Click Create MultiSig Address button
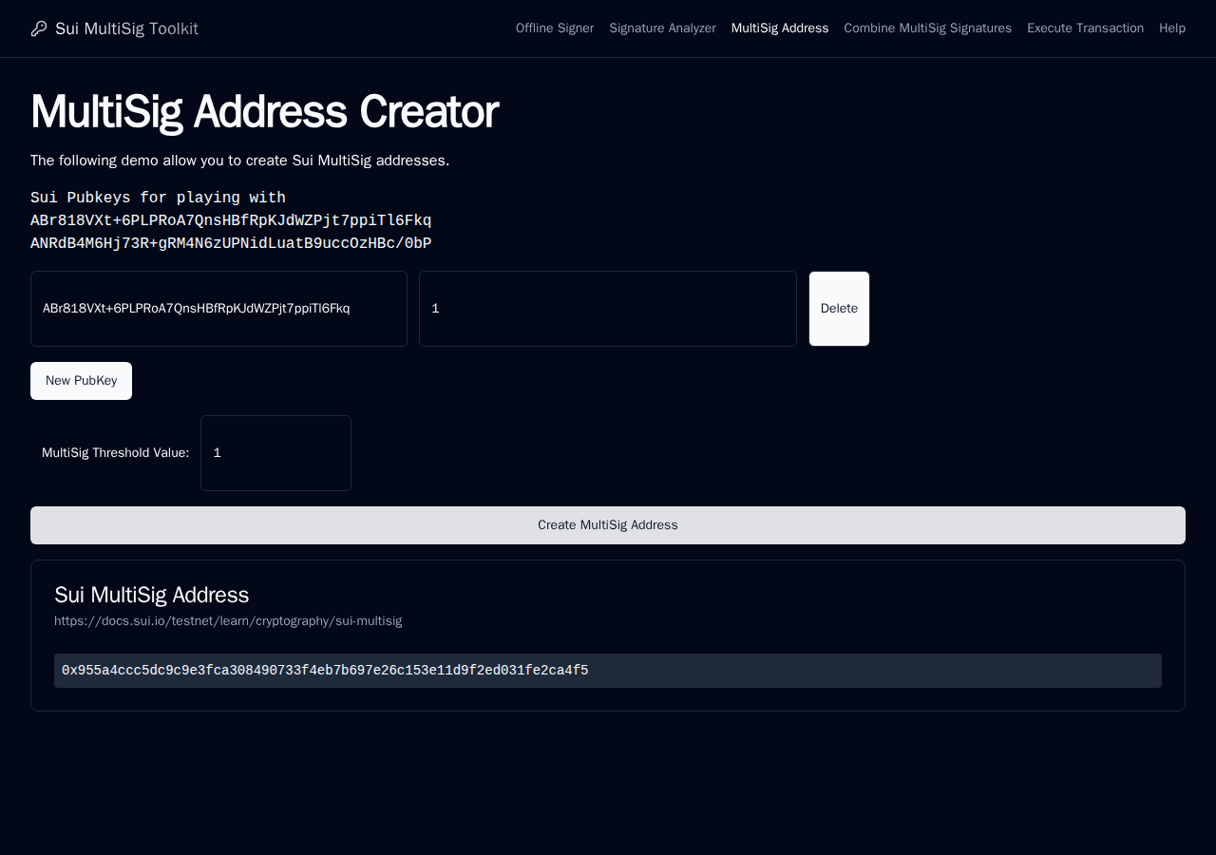1216x855 pixels. tap(608, 525)
